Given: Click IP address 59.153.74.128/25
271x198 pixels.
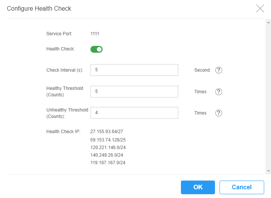Looking at the screenshot, I should tap(108, 140).
